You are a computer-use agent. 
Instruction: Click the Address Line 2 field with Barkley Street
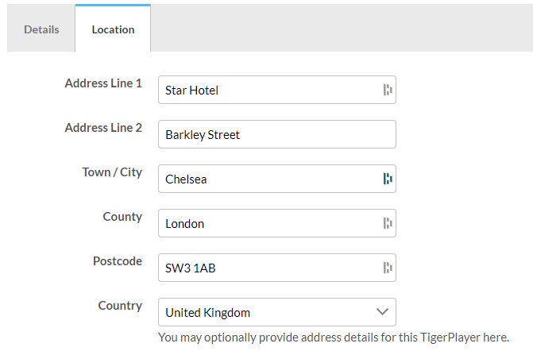(x=276, y=134)
